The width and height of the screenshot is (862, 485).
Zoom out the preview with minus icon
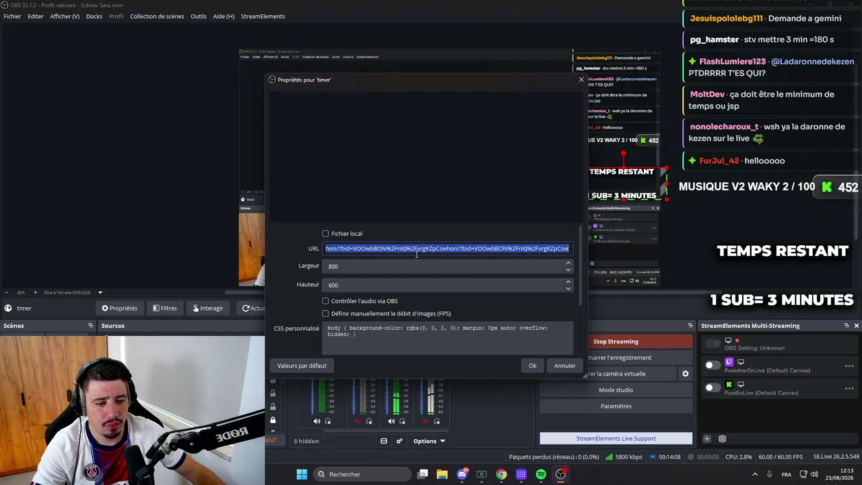pos(7,292)
